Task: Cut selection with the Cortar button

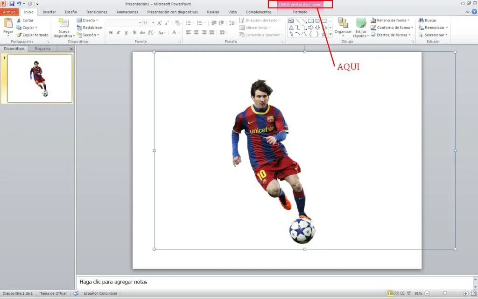Action: pos(25,20)
